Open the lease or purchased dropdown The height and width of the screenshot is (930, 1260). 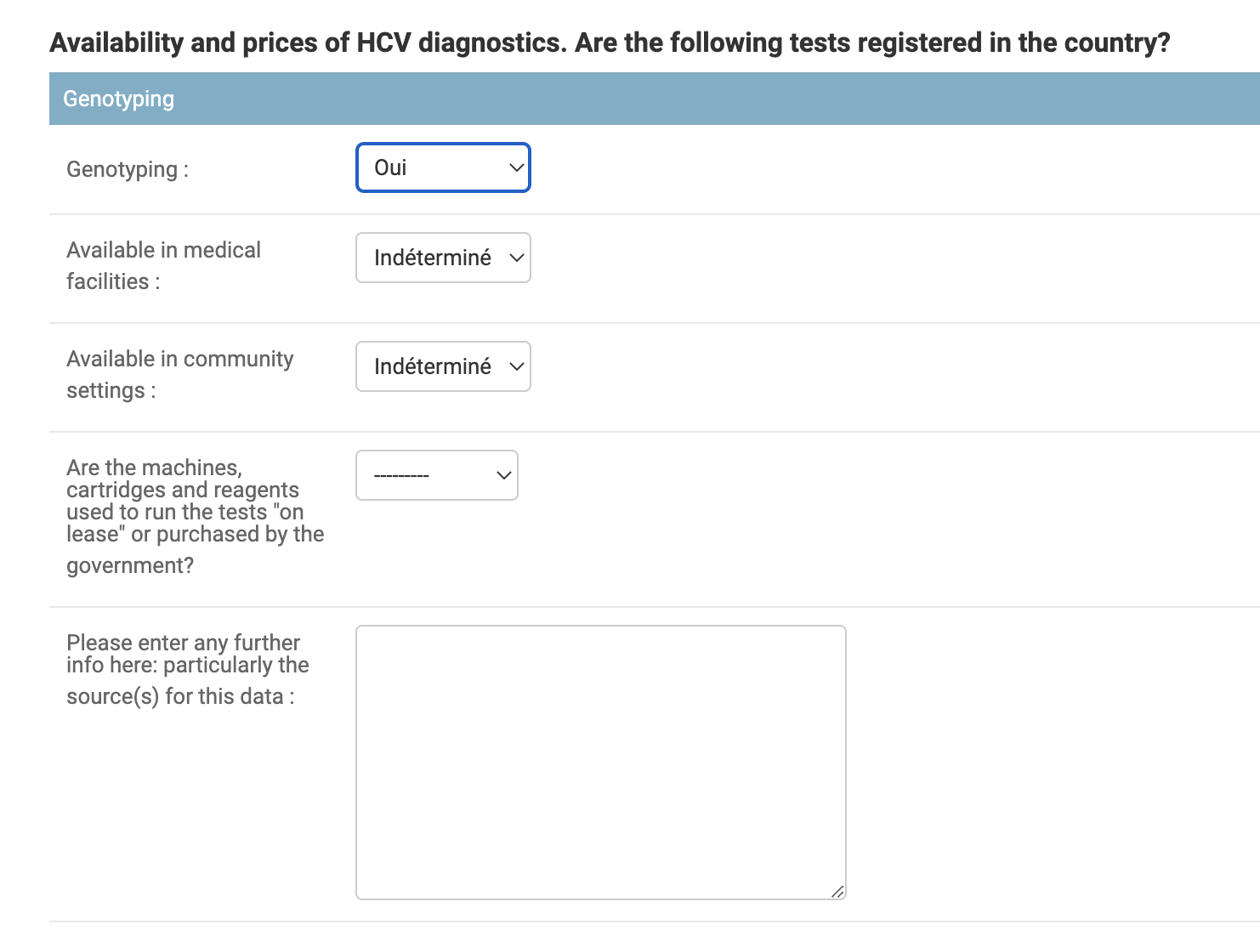click(x=437, y=475)
